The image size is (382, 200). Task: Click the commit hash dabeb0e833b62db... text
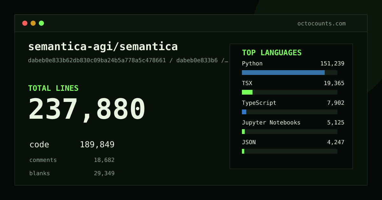(128, 60)
